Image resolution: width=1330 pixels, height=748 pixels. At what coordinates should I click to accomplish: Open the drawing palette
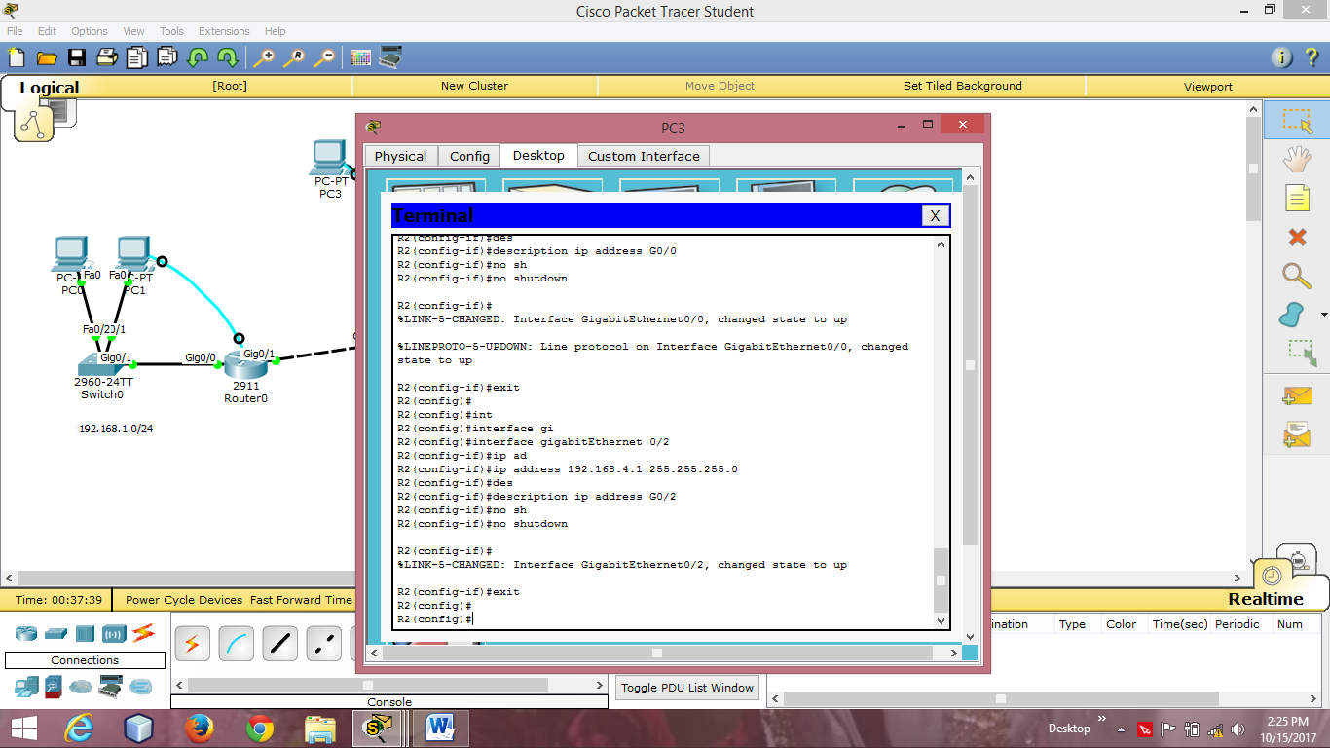click(360, 57)
